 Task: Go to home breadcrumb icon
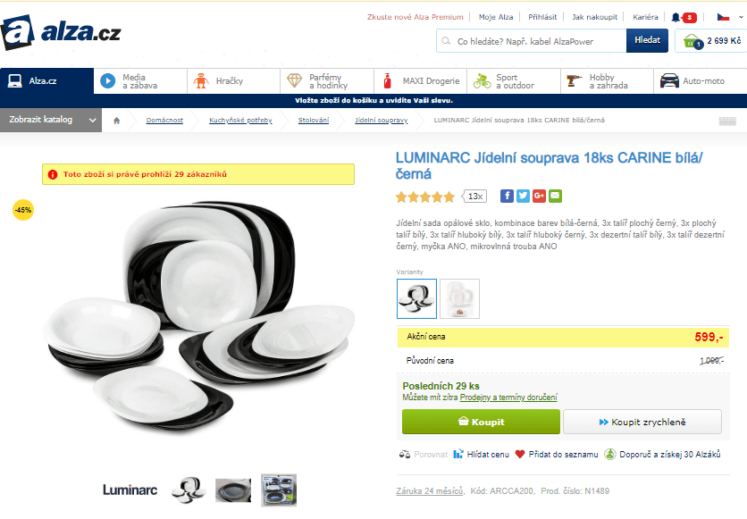point(117,121)
